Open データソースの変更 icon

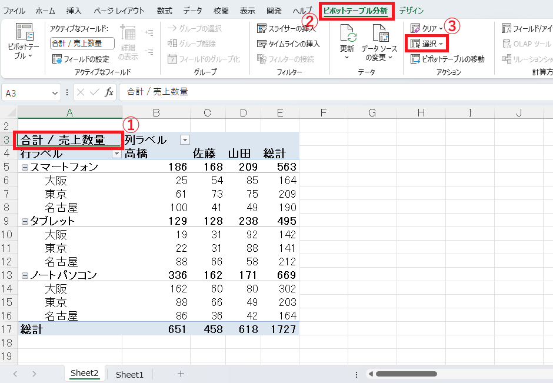(380, 34)
